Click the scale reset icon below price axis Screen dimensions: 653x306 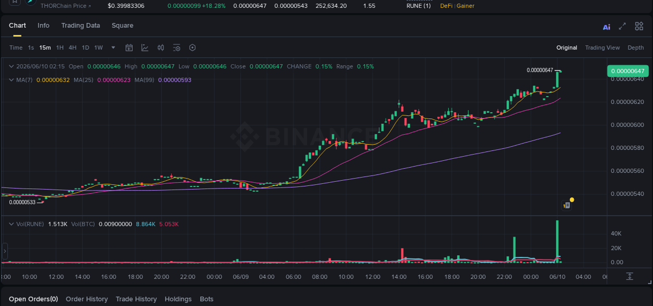630,276
